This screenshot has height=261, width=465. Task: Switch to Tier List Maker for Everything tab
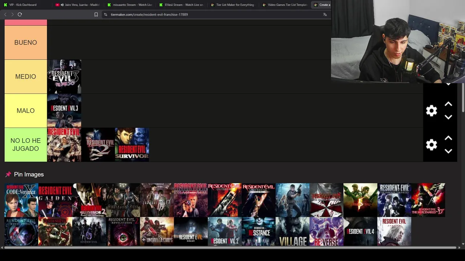tap(234, 5)
